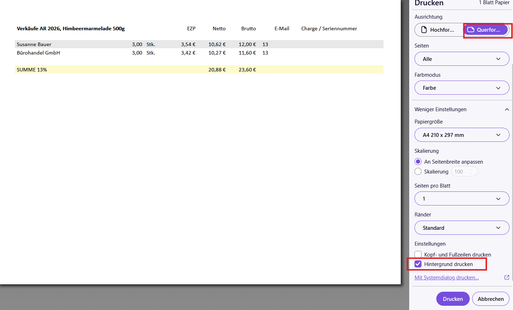Click the stepper arrows in the Skalierung field
Viewport: 513px width, 310px height.
click(471, 172)
